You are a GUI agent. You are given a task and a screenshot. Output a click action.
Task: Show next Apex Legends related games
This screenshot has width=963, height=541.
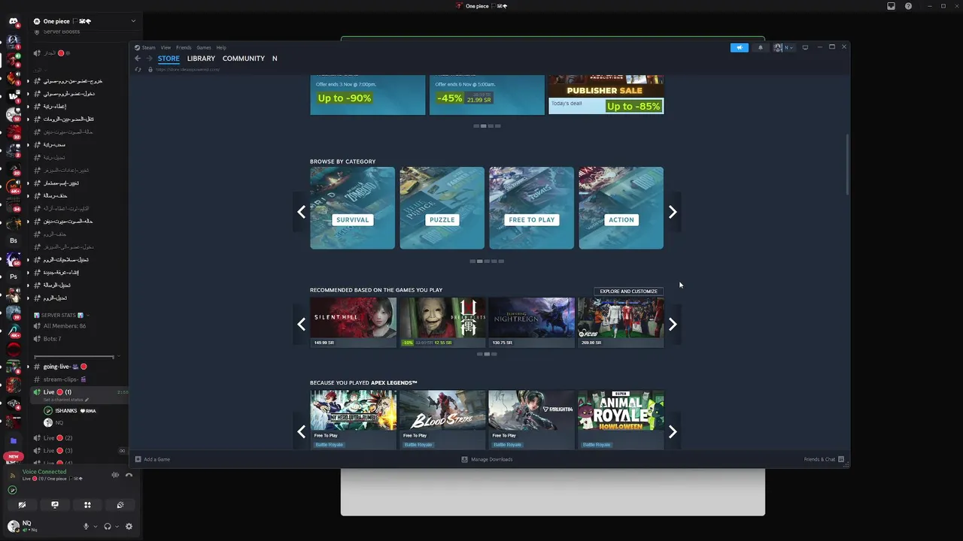[x=673, y=432]
